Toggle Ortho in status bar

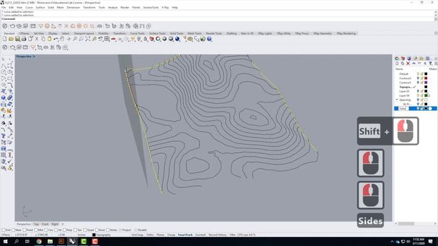150,235
